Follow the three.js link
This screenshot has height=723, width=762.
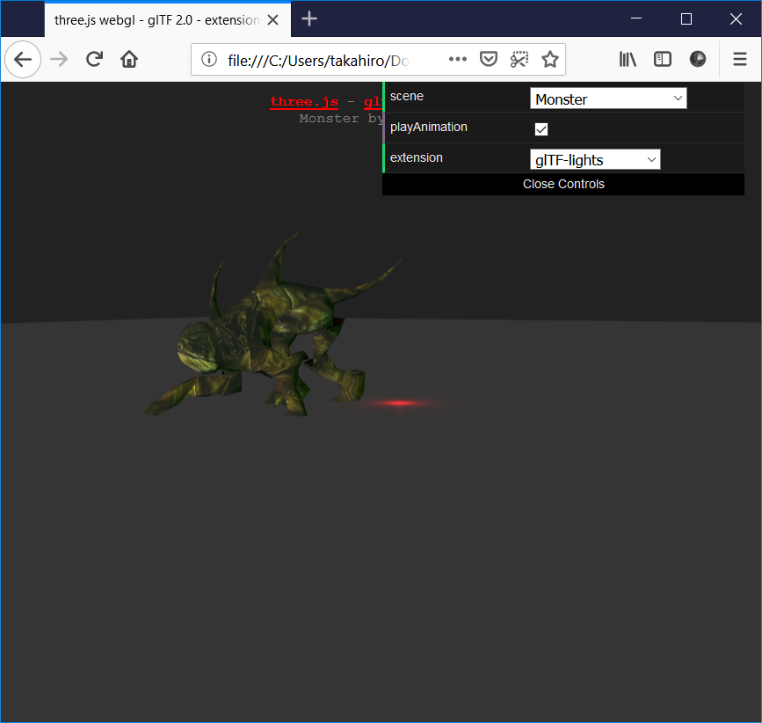[304, 102]
